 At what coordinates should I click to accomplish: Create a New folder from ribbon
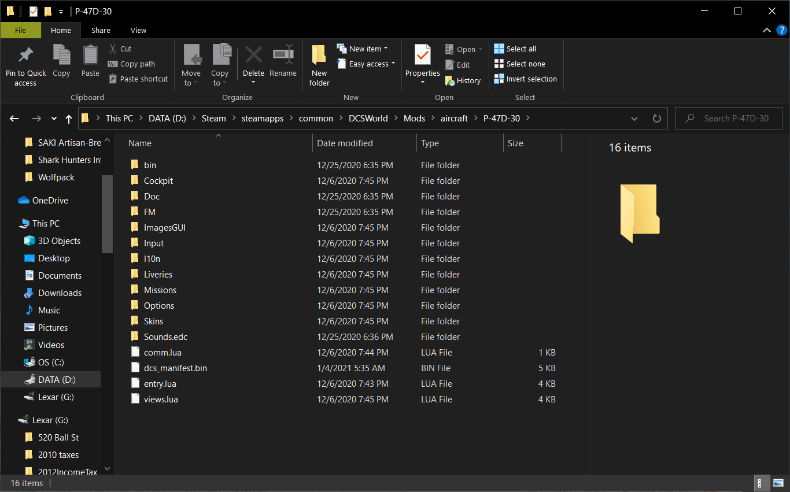click(319, 66)
